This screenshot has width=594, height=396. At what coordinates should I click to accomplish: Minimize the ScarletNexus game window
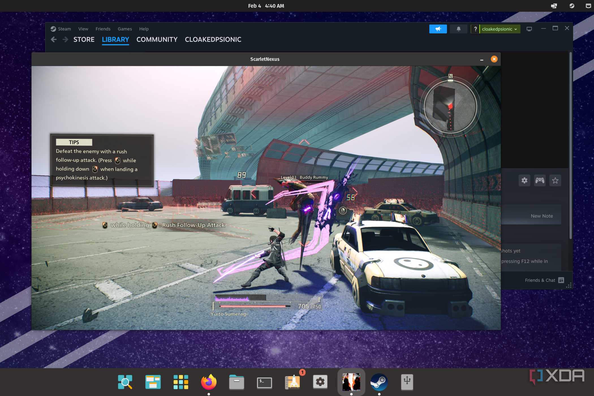coord(482,59)
